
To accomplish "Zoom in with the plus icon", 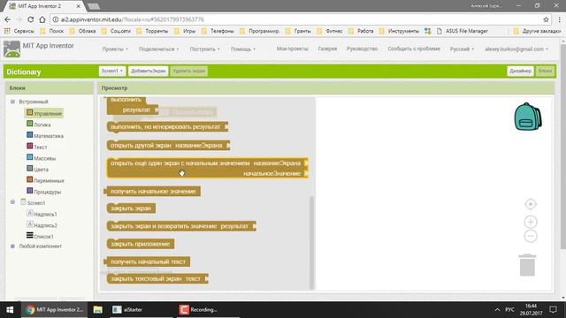I will click(531, 222).
